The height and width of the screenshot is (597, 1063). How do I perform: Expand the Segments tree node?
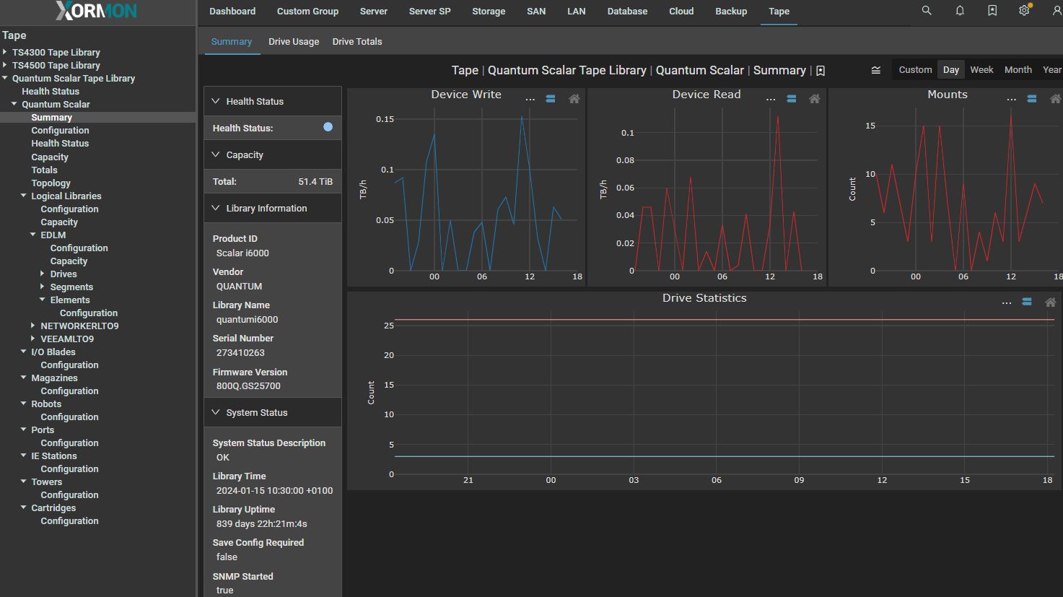click(43, 287)
